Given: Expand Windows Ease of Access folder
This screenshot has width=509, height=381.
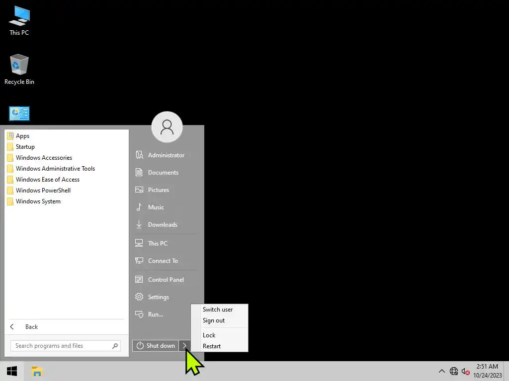Looking at the screenshot, I should [67, 180].
